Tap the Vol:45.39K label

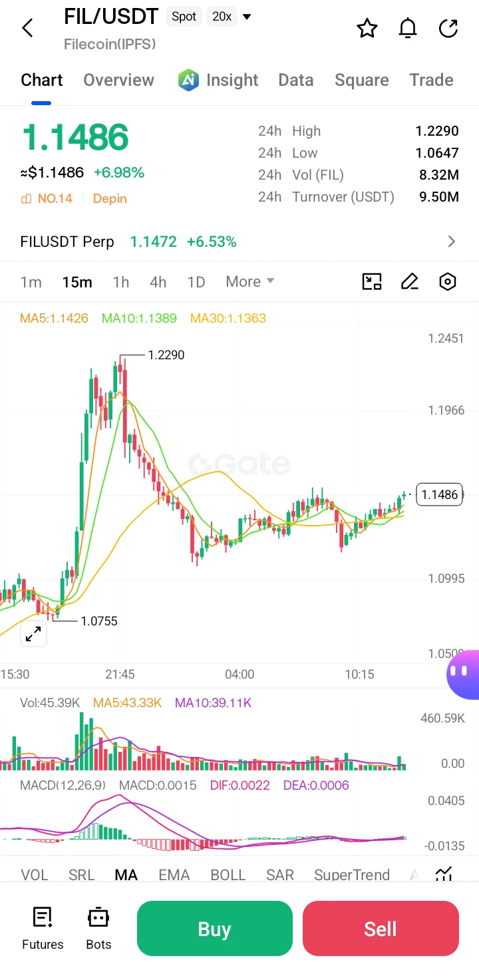pos(51,703)
